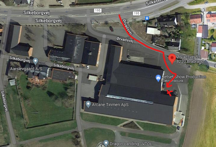Click the horizontal Ørvadsvej street label
216x147 pixels.
coord(125,40)
